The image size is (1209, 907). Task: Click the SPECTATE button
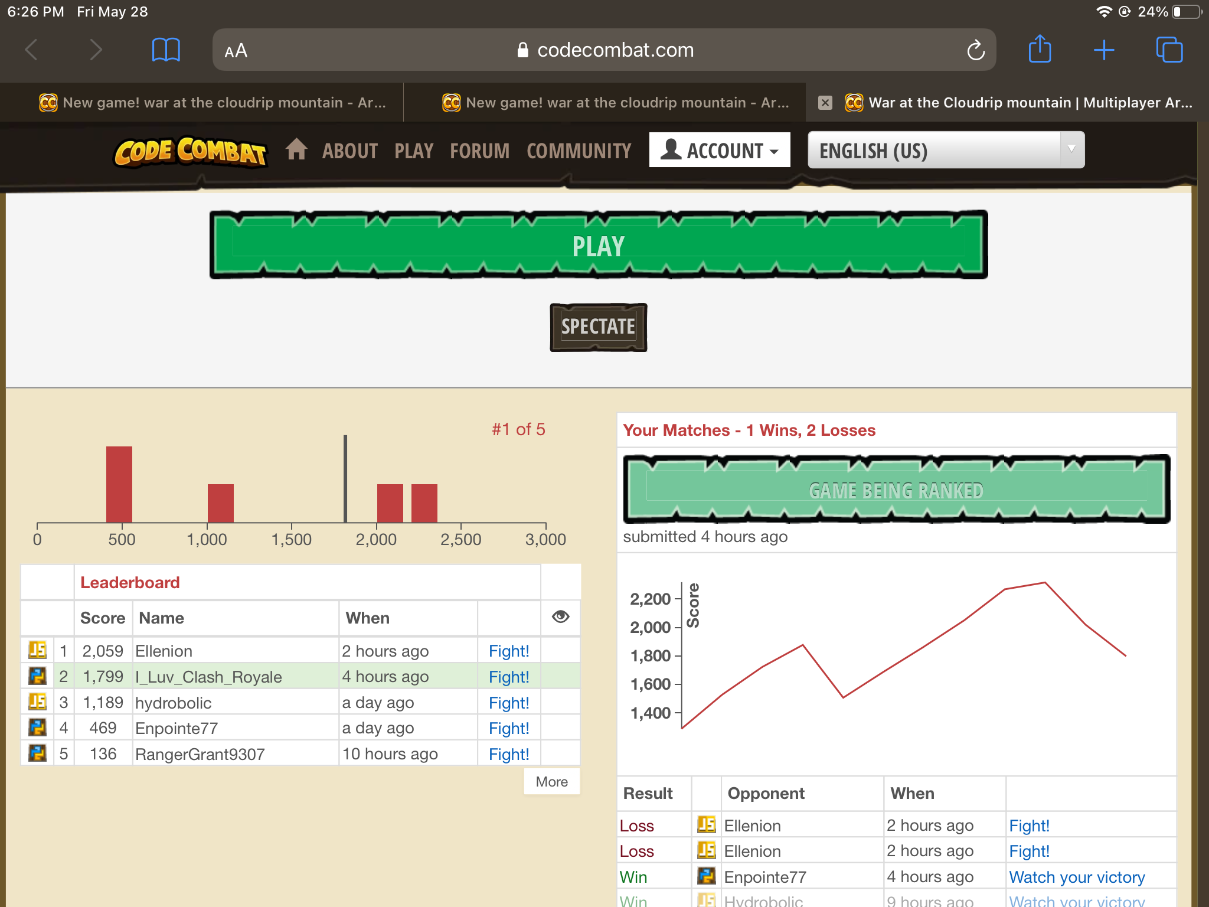(x=598, y=327)
